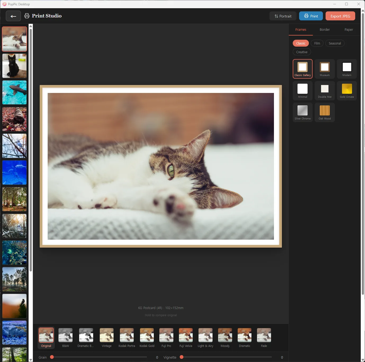Screen dimensions: 365x362
Task: Go back using the left arrow button
Action: tap(13, 16)
